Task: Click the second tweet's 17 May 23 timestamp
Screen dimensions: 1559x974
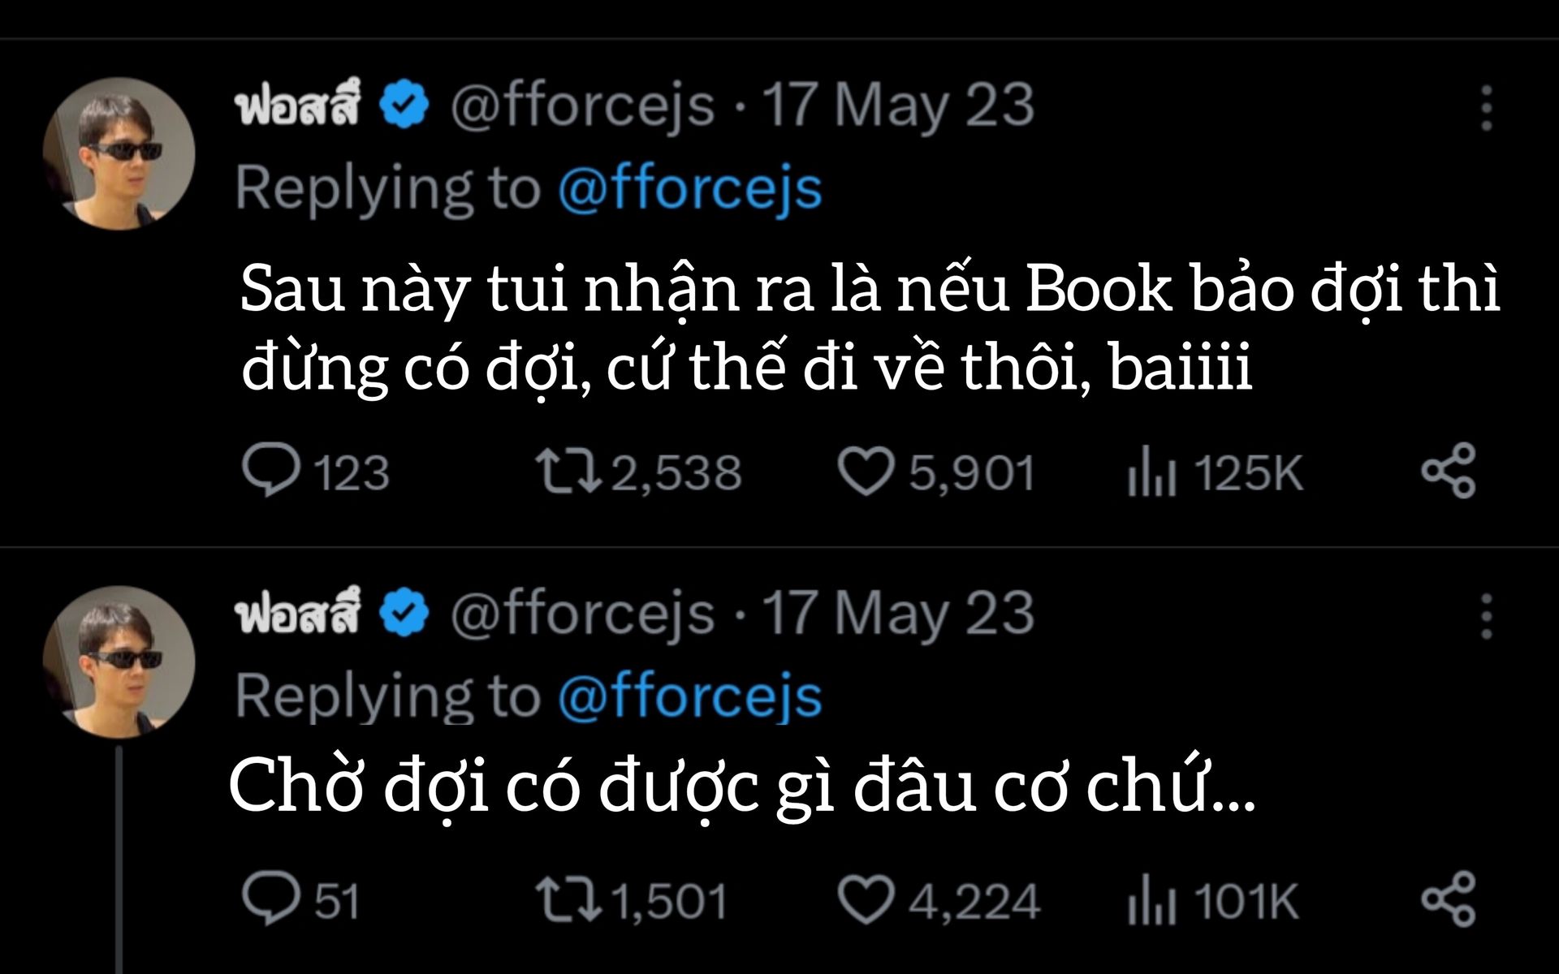Action: [x=898, y=614]
